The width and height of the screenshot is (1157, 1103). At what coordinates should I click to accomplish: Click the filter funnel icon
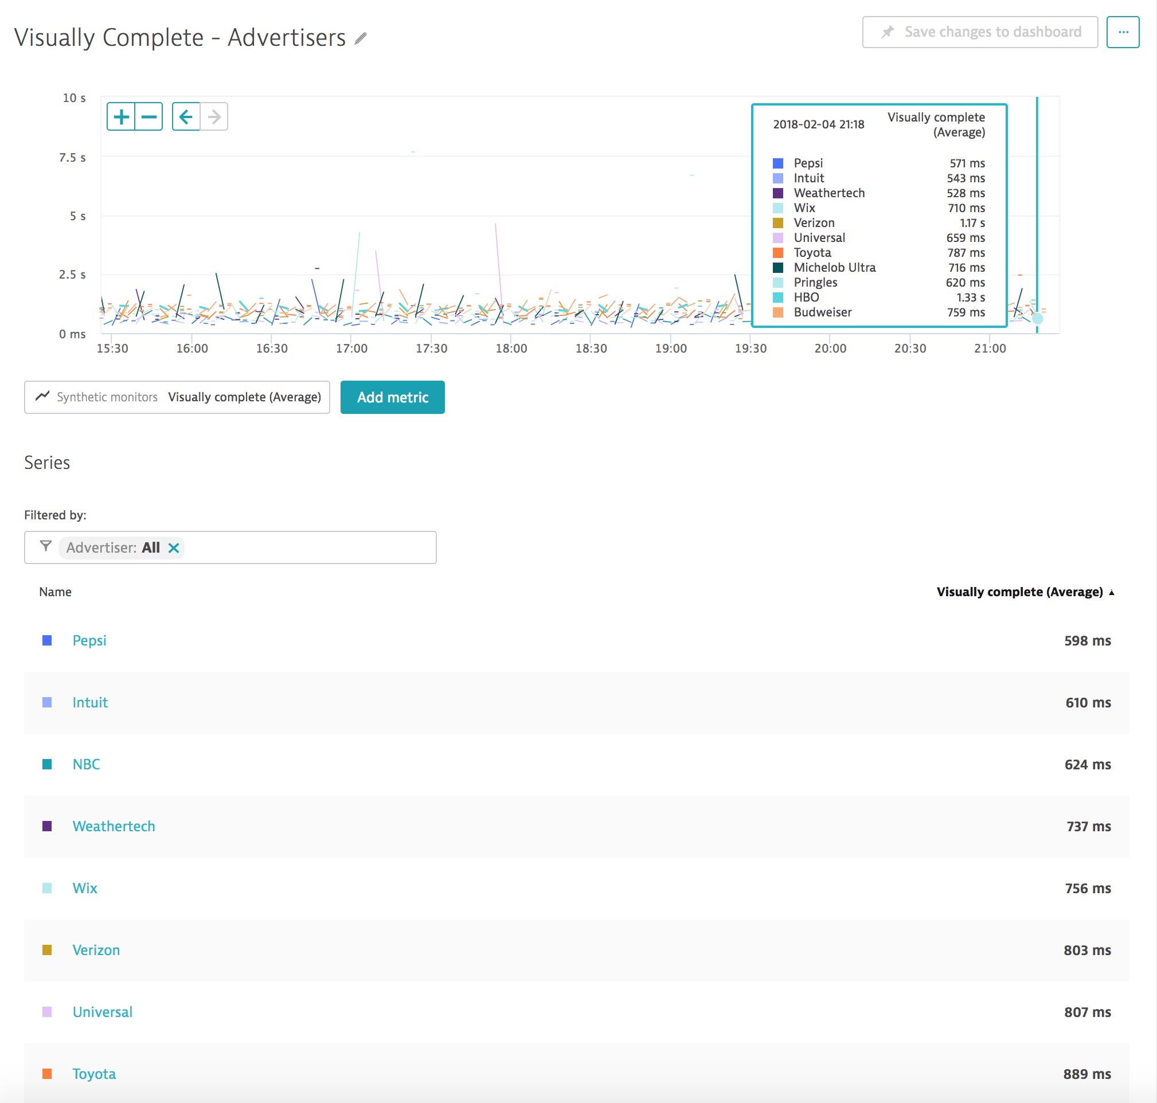coord(45,546)
